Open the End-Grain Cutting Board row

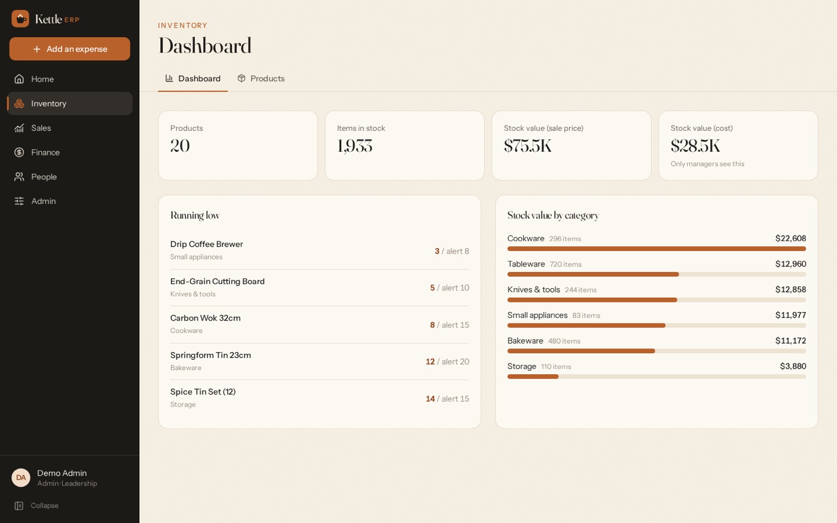[320, 288]
